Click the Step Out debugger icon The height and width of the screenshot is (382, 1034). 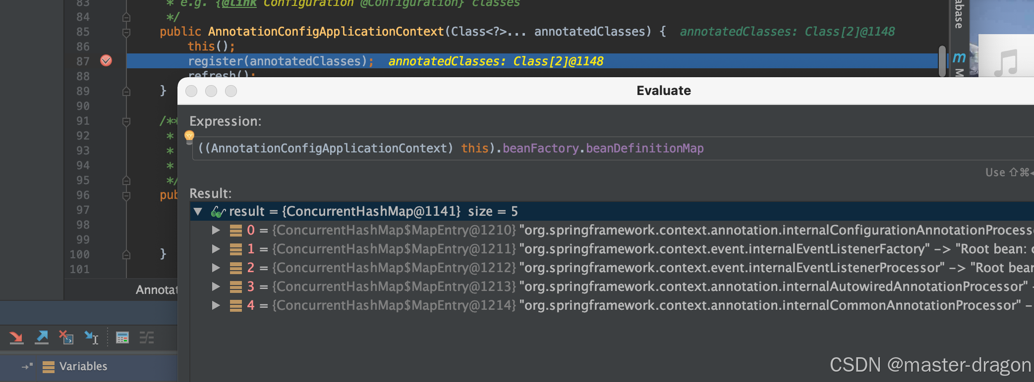tap(42, 337)
